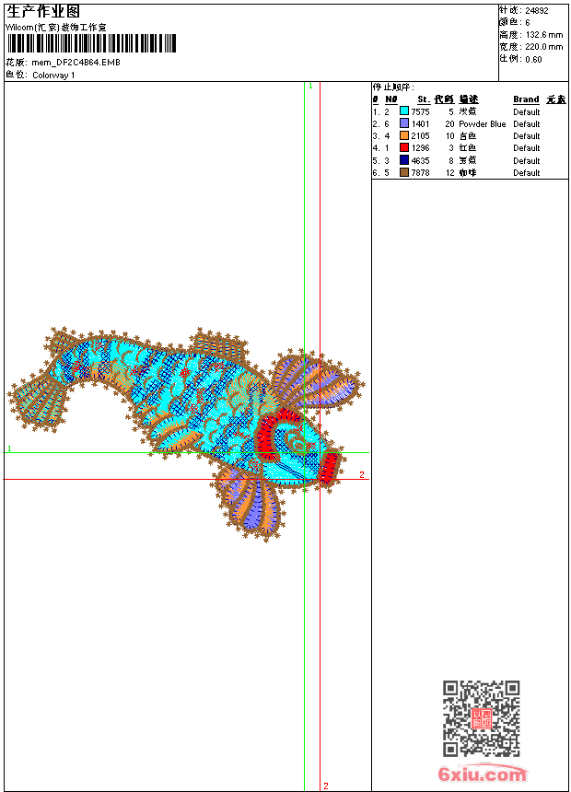Click the mem_DF2C4B64.EMB file name

tap(76, 63)
